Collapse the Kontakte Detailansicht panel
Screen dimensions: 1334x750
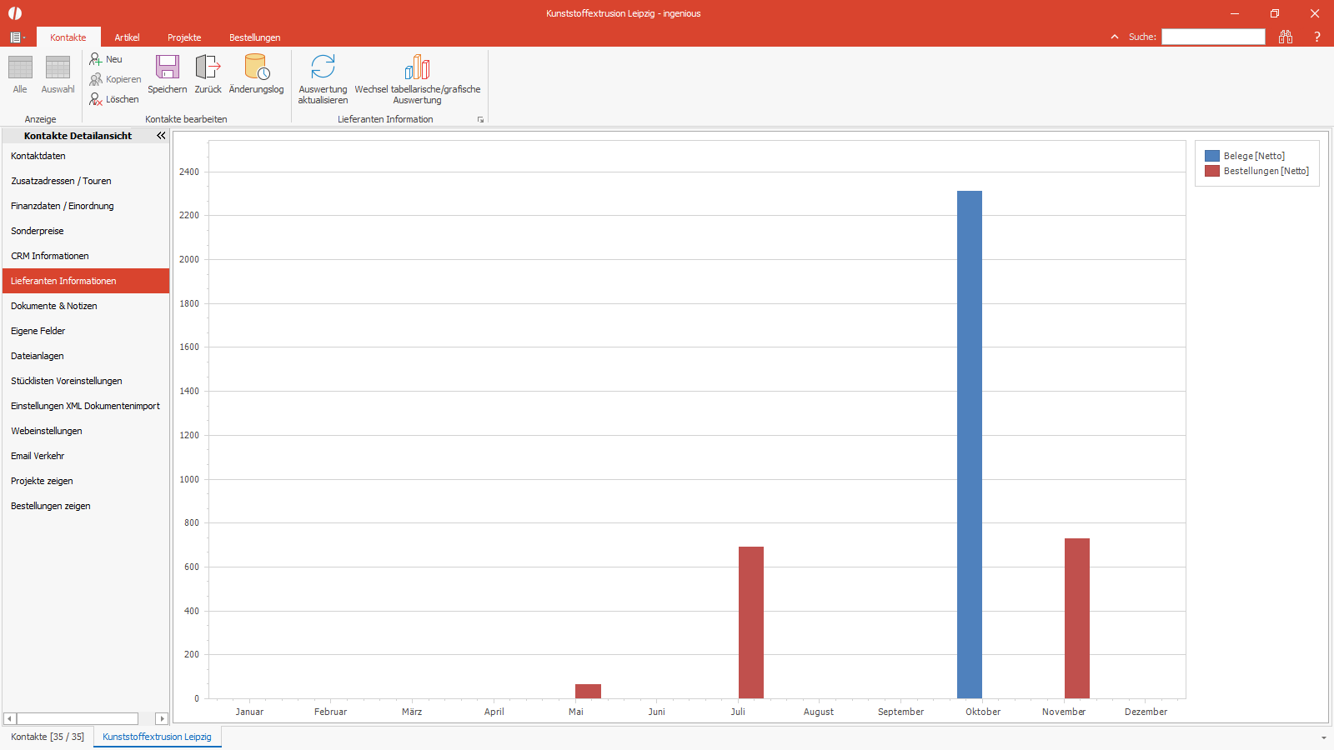point(161,135)
